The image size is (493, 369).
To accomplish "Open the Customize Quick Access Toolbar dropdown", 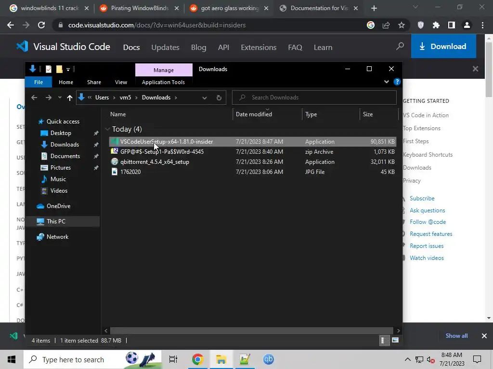I will coord(68,69).
